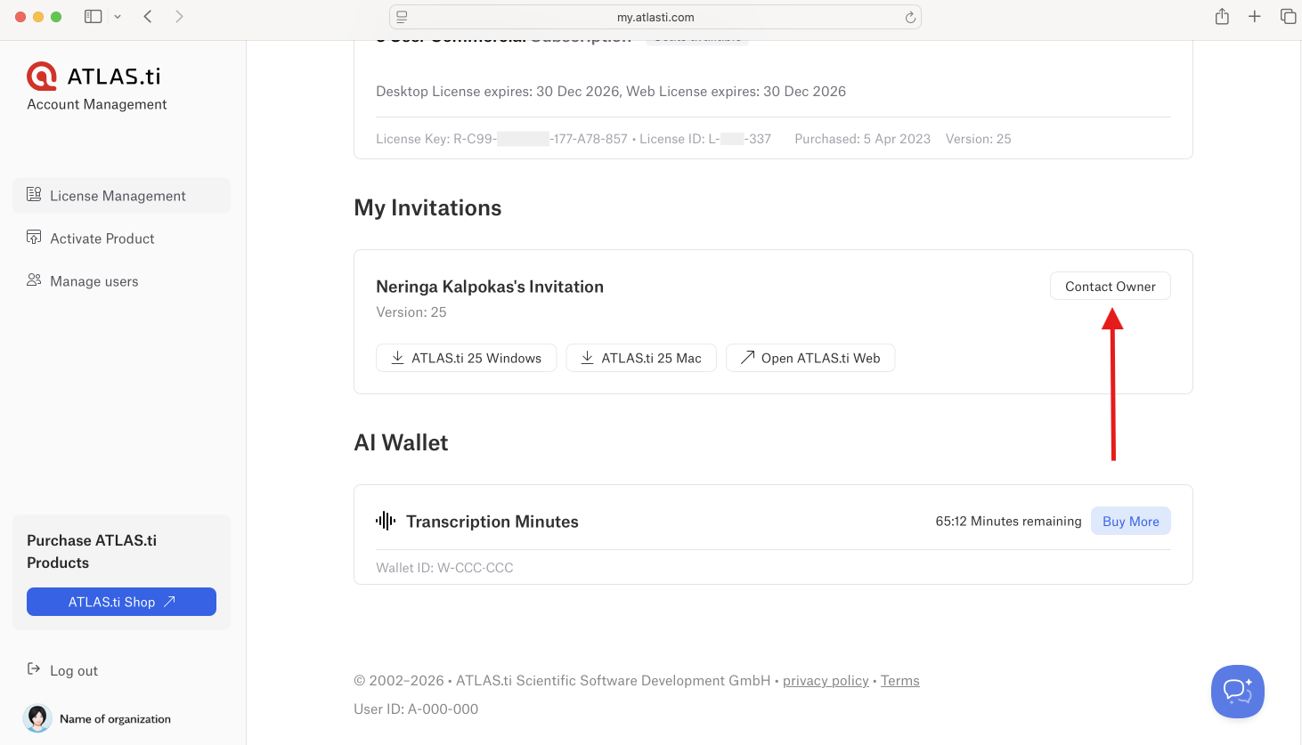
Task: Click the License Management icon
Action: [34, 195]
